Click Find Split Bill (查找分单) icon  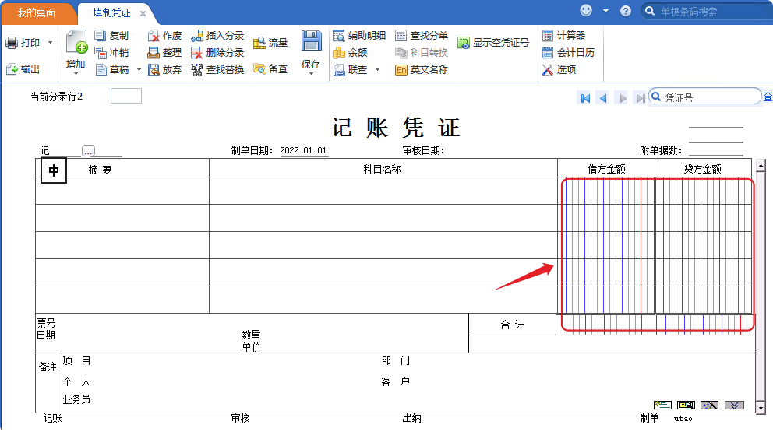pyautogui.click(x=401, y=36)
